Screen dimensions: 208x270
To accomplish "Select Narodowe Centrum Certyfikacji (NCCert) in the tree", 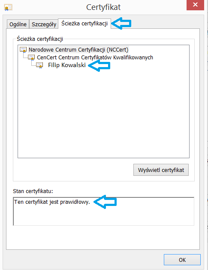I will (78, 49).
